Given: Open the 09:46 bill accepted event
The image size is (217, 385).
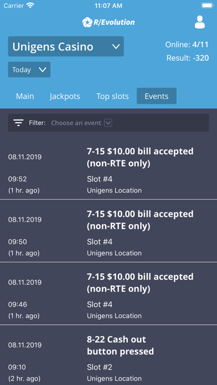Looking at the screenshot, I should click(x=108, y=293).
